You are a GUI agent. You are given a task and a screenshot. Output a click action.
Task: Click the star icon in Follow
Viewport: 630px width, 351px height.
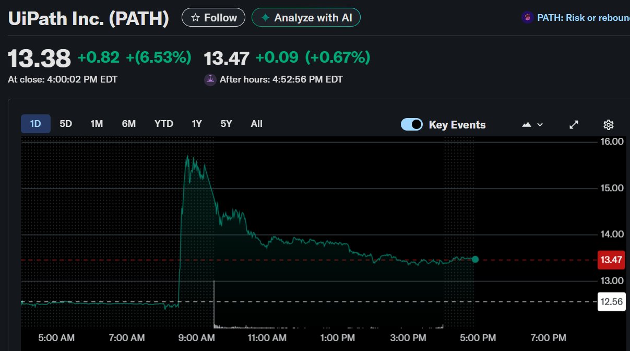click(196, 18)
